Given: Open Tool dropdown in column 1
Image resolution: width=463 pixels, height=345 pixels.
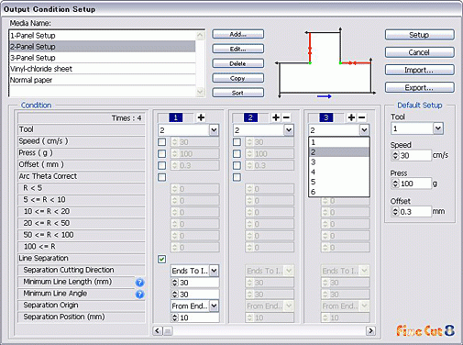Looking at the screenshot, I should pos(214,130).
